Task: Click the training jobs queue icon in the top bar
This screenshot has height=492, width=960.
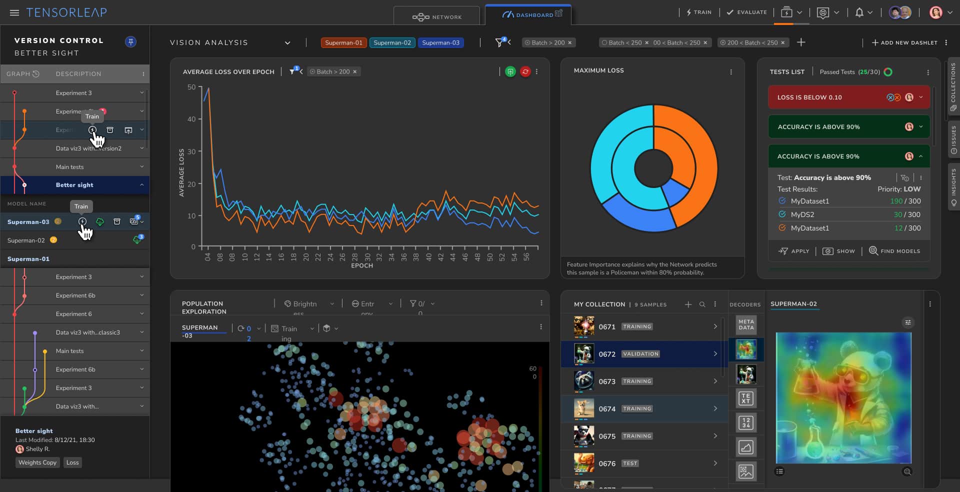Action: 786,12
